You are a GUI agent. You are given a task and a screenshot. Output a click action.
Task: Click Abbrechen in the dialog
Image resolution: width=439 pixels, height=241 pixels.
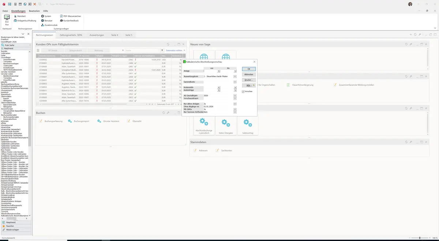pos(249,74)
